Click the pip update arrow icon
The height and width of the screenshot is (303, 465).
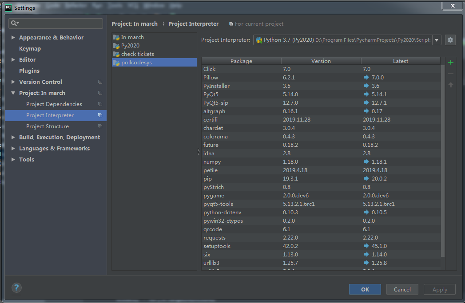tap(366, 179)
